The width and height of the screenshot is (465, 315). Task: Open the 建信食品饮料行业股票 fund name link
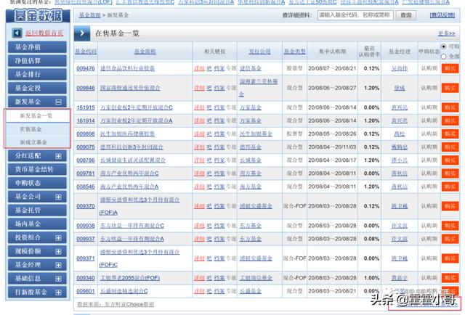coord(127,68)
